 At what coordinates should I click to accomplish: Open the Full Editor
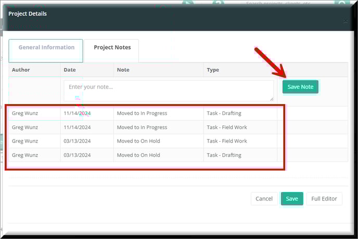click(324, 199)
